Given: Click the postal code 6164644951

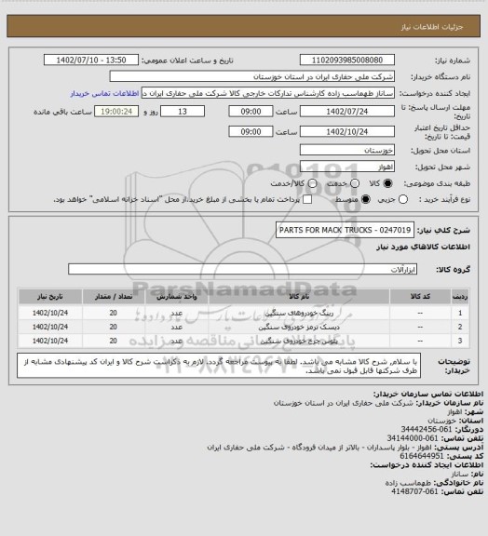Looking at the screenshot, I should [x=422, y=456].
